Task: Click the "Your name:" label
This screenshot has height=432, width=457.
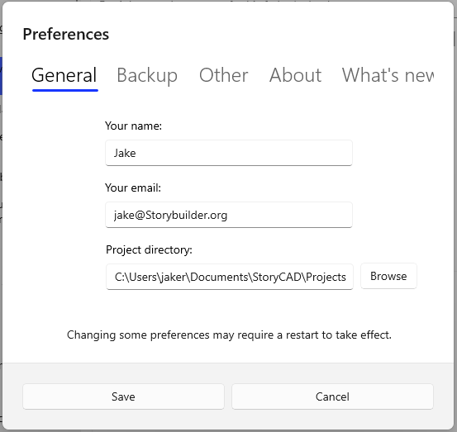Action: [x=133, y=126]
